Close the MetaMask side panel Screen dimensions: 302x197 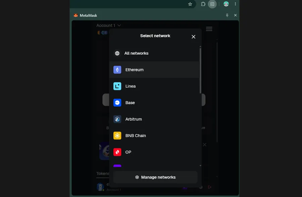point(235,15)
